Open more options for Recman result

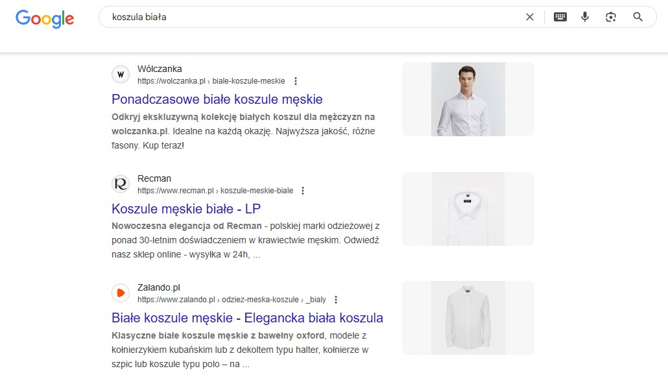303,191
